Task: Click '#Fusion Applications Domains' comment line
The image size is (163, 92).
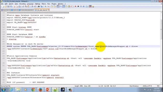Action: coord(22,56)
